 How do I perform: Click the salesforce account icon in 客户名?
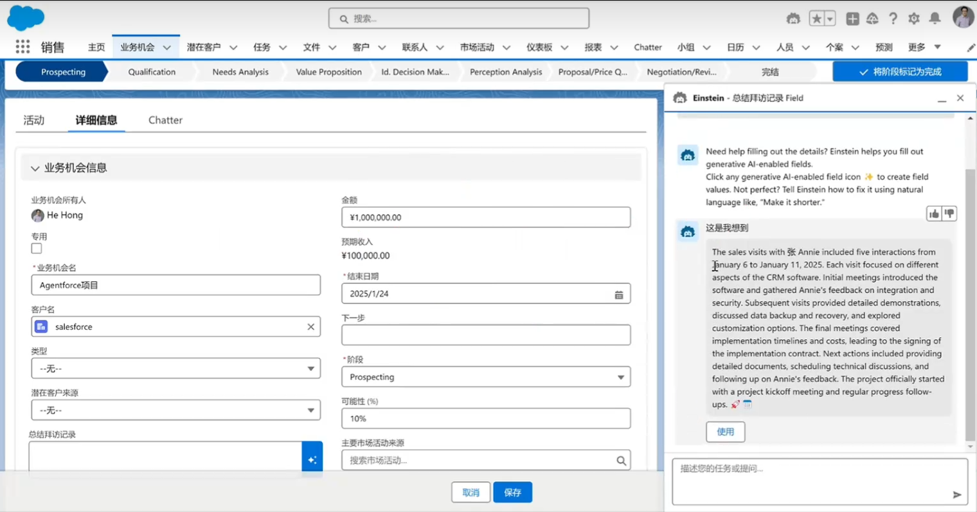tap(42, 327)
